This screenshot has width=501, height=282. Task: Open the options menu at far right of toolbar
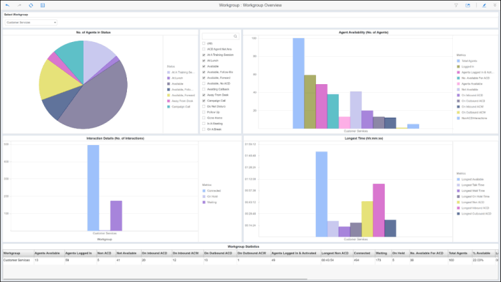pos(496,5)
